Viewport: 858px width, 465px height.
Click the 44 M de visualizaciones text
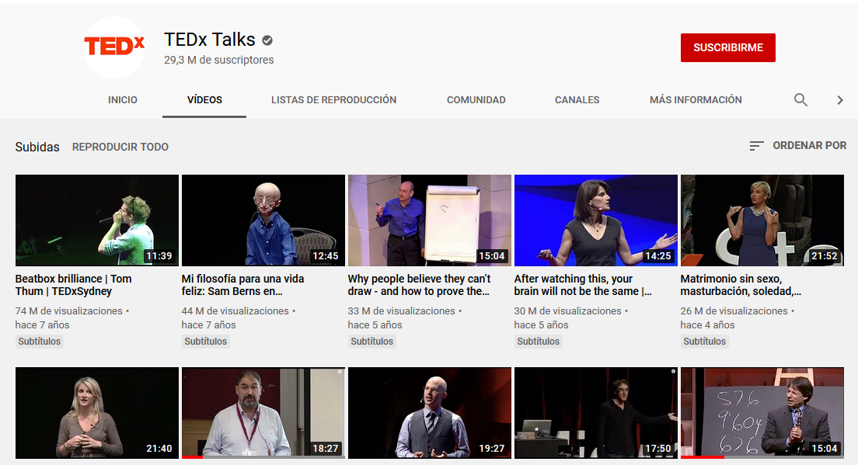[x=235, y=311]
